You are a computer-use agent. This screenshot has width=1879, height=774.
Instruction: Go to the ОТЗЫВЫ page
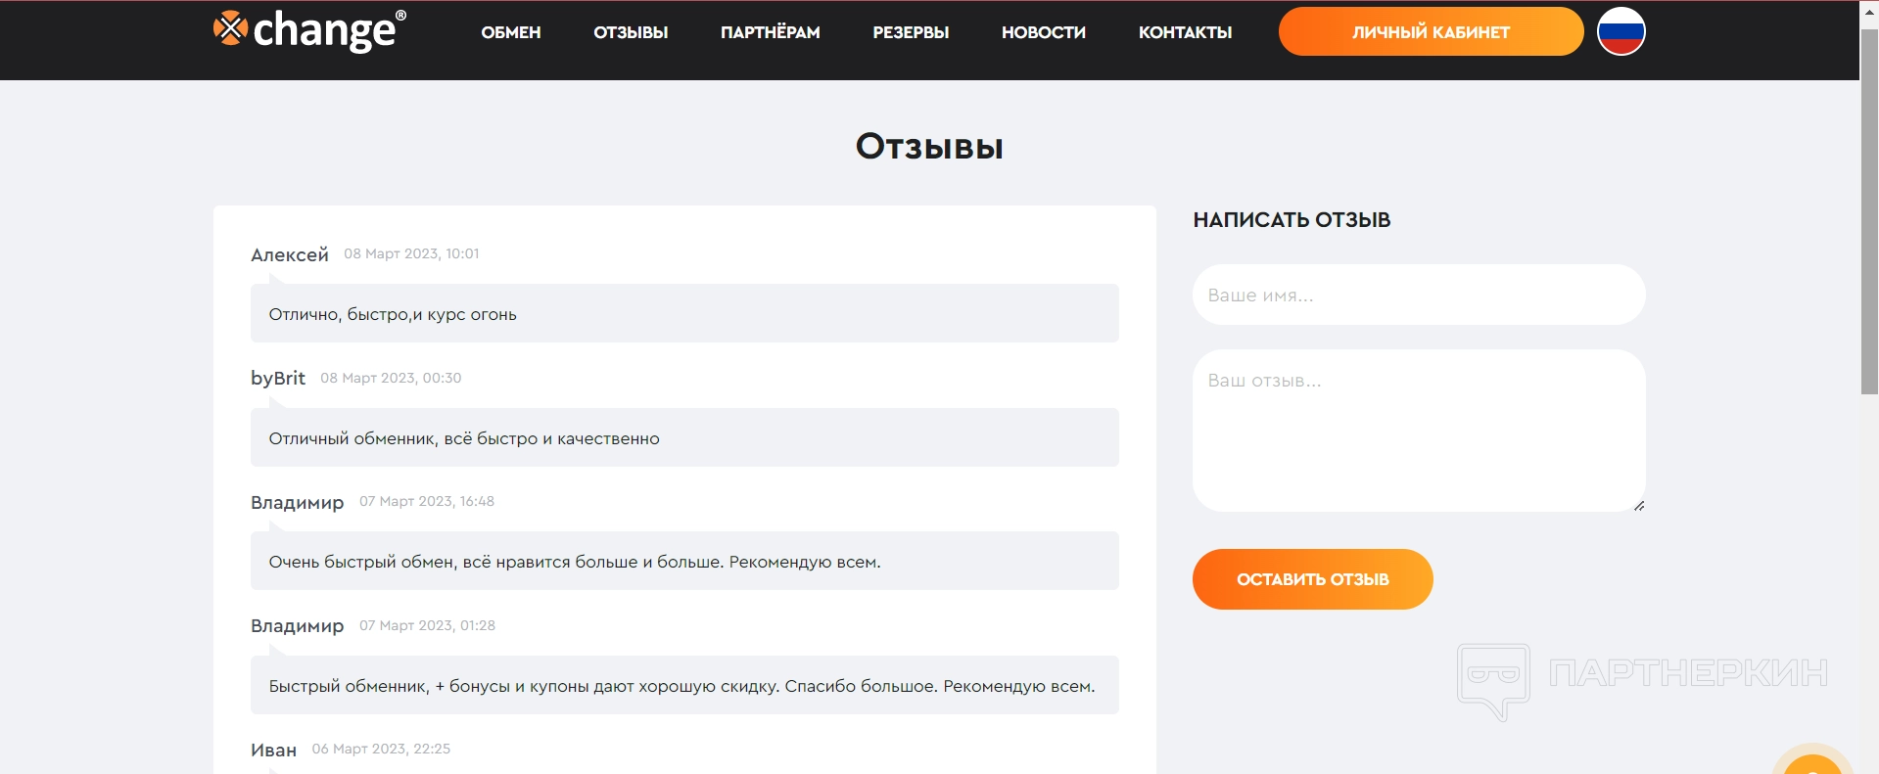[631, 32]
